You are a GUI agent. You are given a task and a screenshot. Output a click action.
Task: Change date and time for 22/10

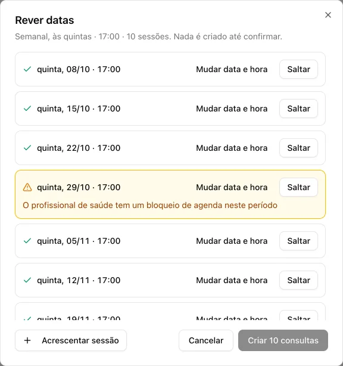point(232,148)
